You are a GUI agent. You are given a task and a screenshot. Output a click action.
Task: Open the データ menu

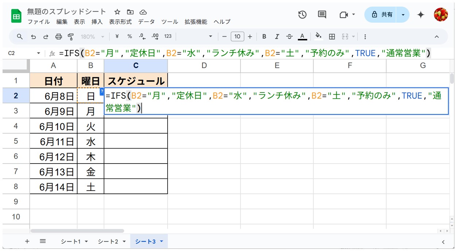147,22
